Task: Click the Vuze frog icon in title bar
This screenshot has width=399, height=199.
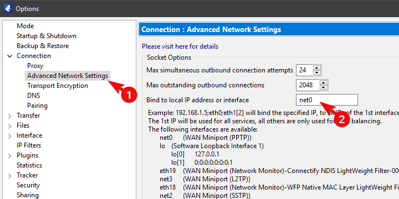Action: click(8, 8)
